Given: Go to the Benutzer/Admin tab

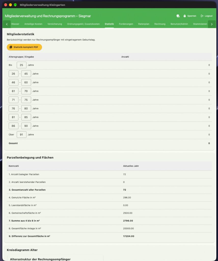Looking at the screenshot, I should [x=179, y=24].
